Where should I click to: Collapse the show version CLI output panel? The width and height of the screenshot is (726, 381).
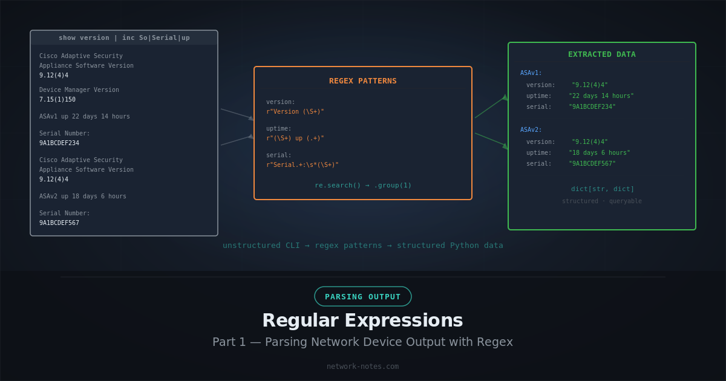pos(123,37)
